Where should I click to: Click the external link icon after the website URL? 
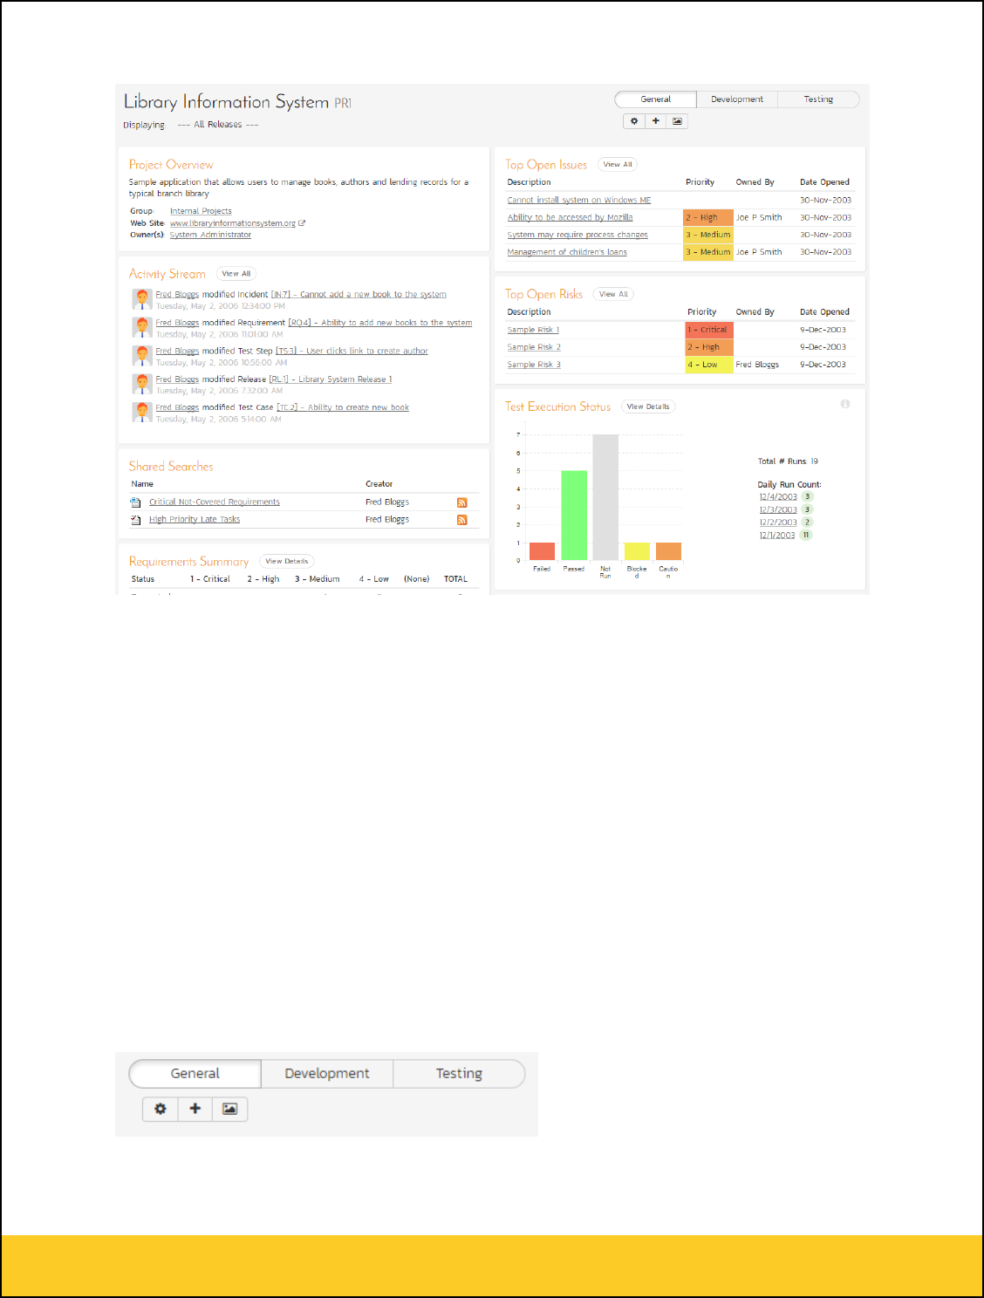(302, 223)
